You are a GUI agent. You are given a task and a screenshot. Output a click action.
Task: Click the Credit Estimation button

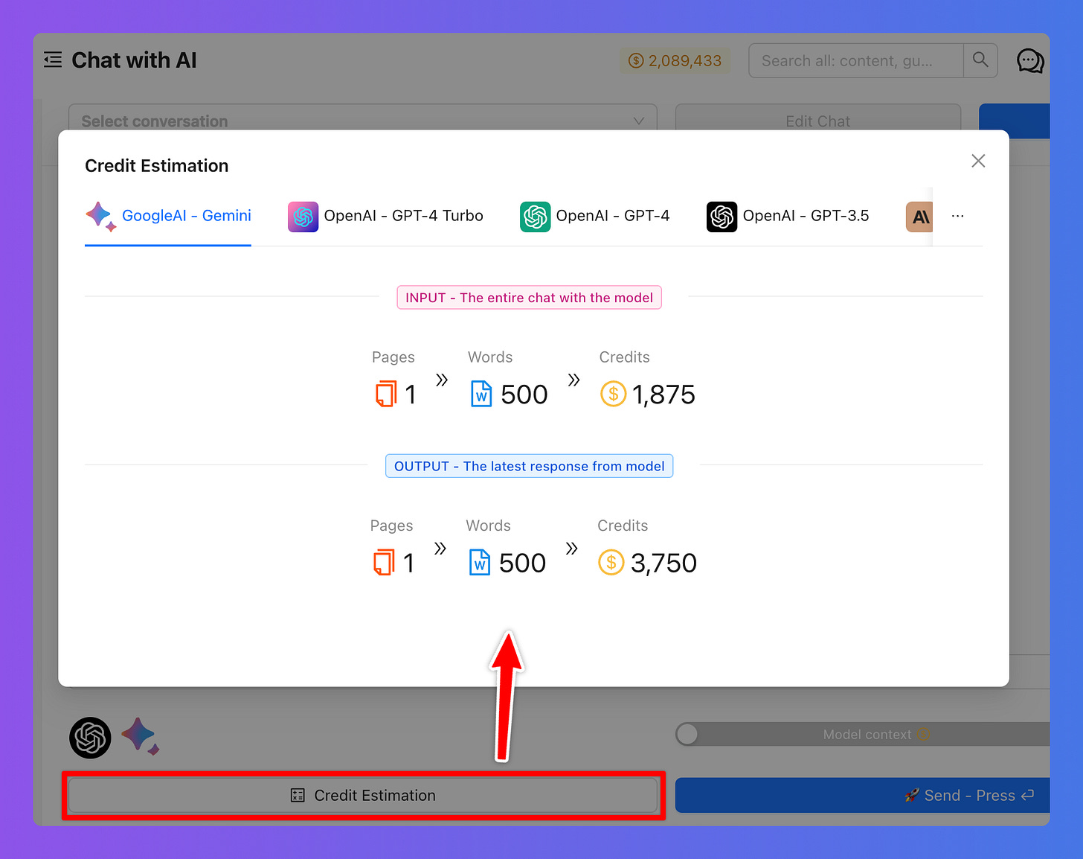363,796
